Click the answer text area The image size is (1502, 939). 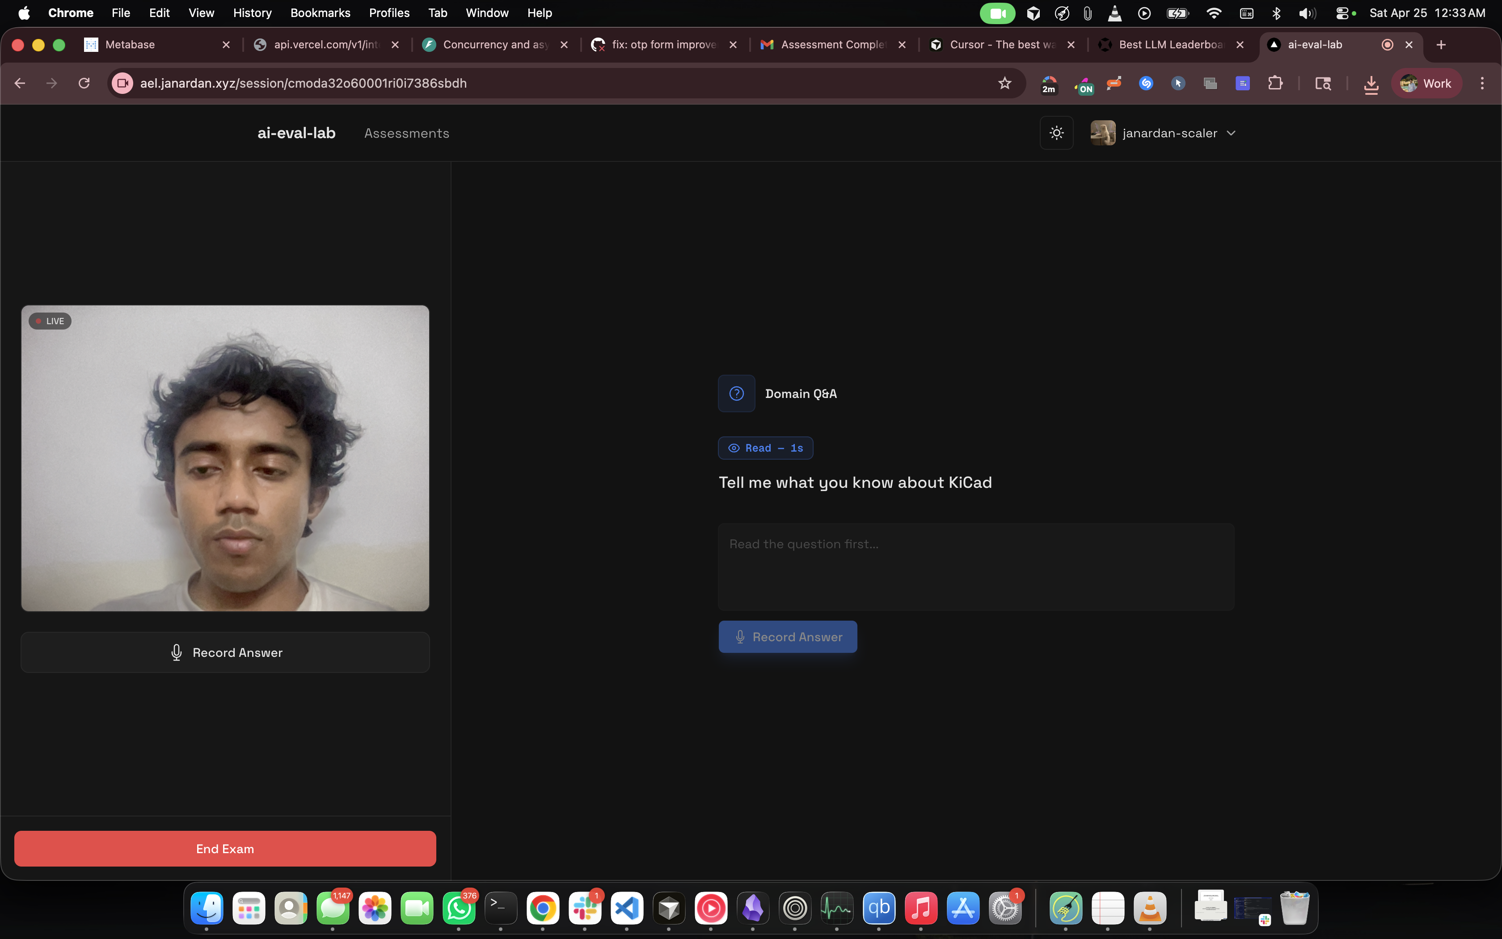976,567
